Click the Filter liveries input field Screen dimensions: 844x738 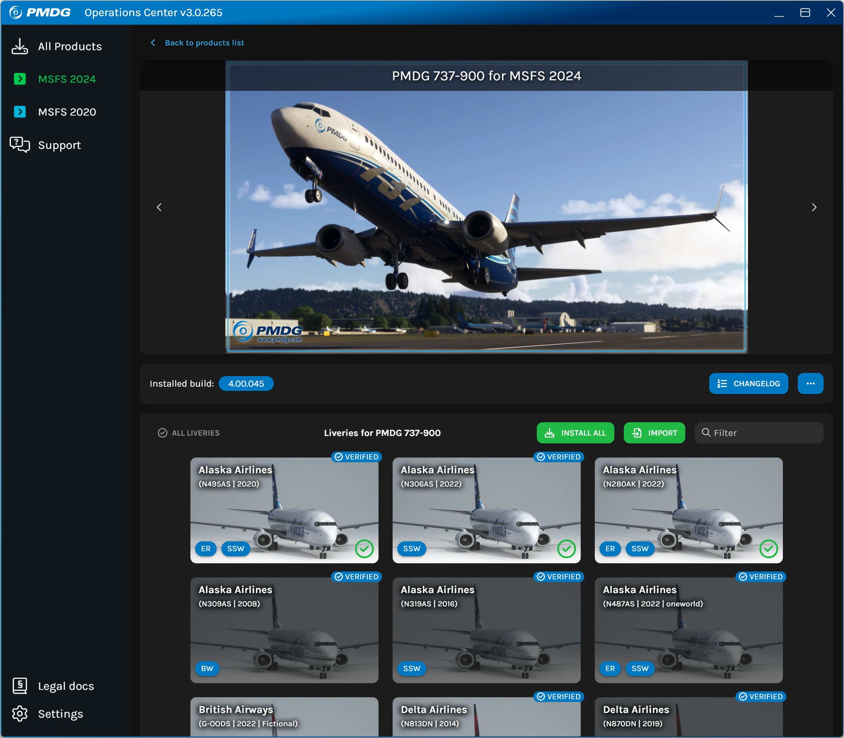coord(759,433)
